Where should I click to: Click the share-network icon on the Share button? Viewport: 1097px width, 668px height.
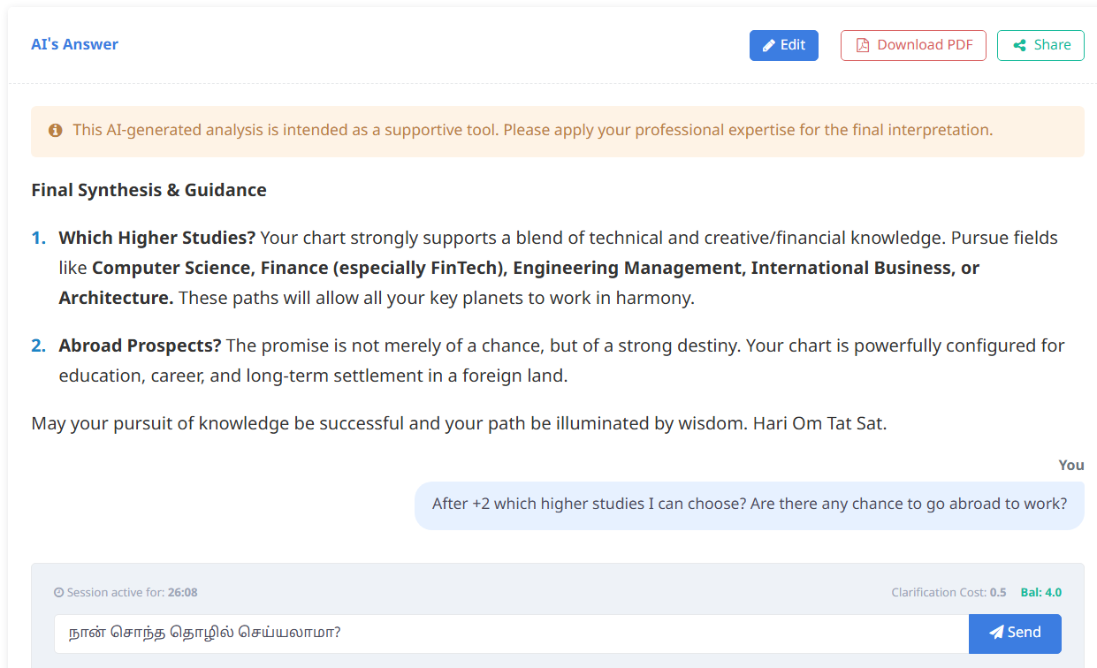pyautogui.click(x=1022, y=45)
